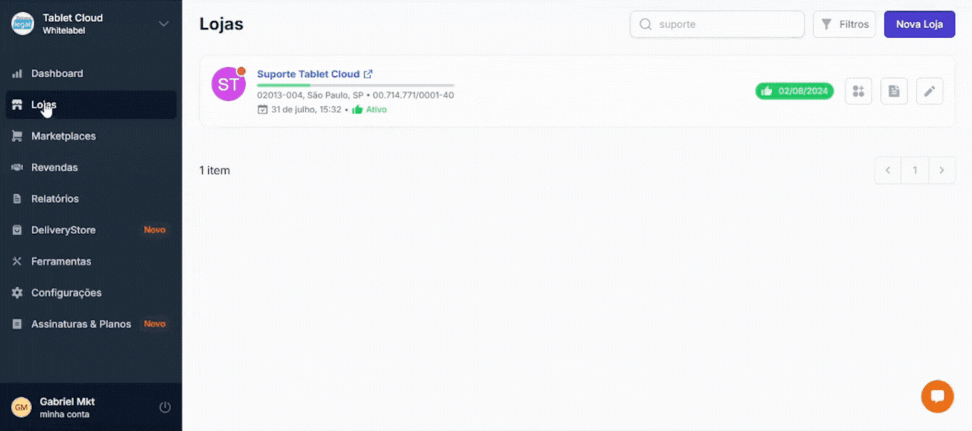Expand the Tablet Cloud Whitelabel account dropdown
This screenshot has width=972, height=431.
pos(164,23)
